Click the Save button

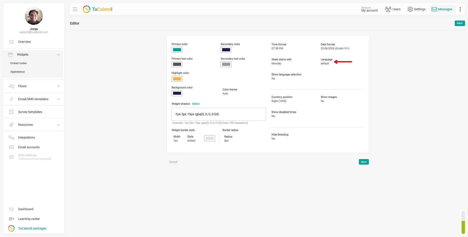(364, 162)
